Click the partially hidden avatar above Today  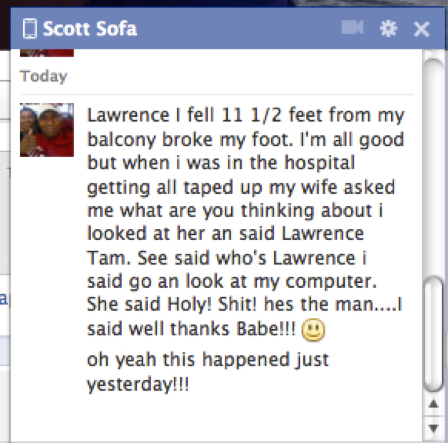click(47, 53)
